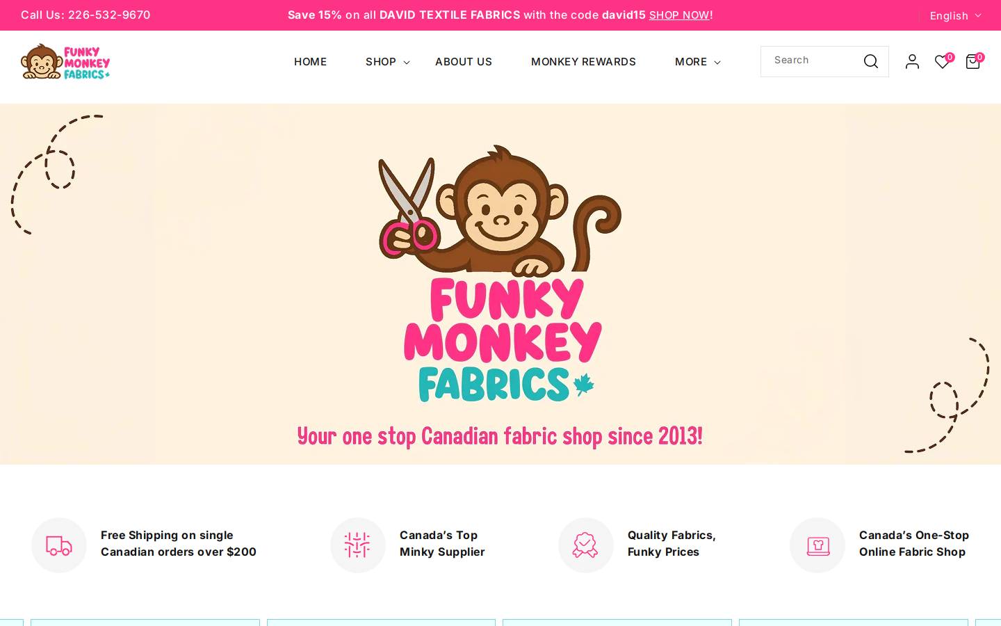Click the Canada's Top Minky Supplier text

442,544
